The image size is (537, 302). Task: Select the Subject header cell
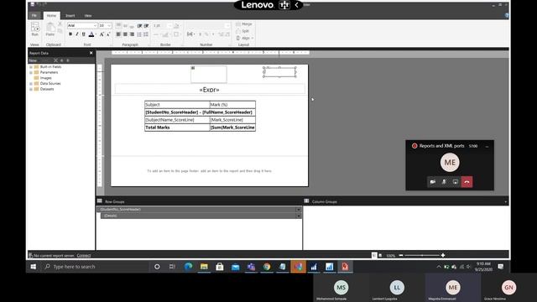(177, 105)
